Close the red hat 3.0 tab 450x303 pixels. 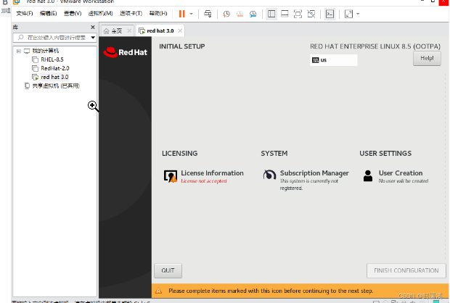tap(180, 30)
